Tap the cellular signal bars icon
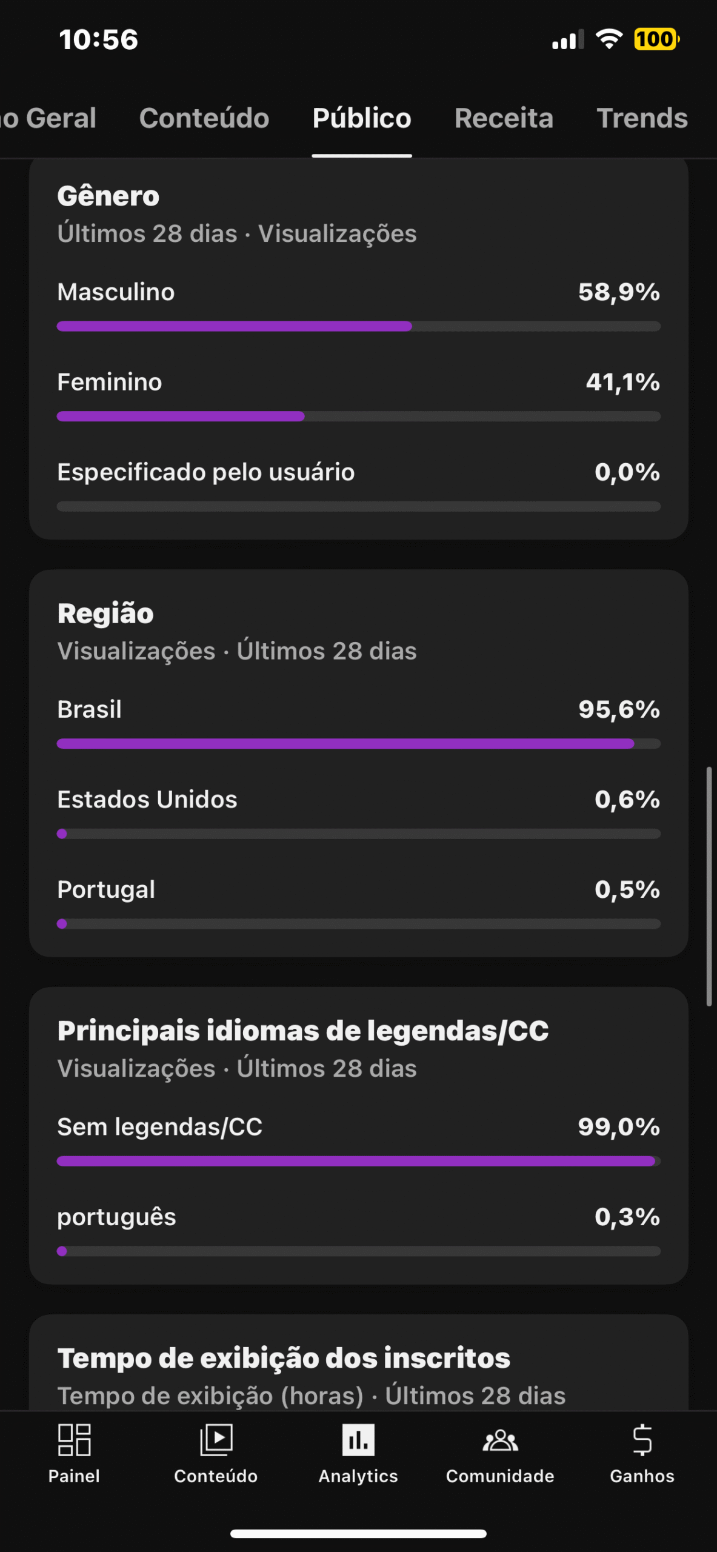 tap(567, 40)
